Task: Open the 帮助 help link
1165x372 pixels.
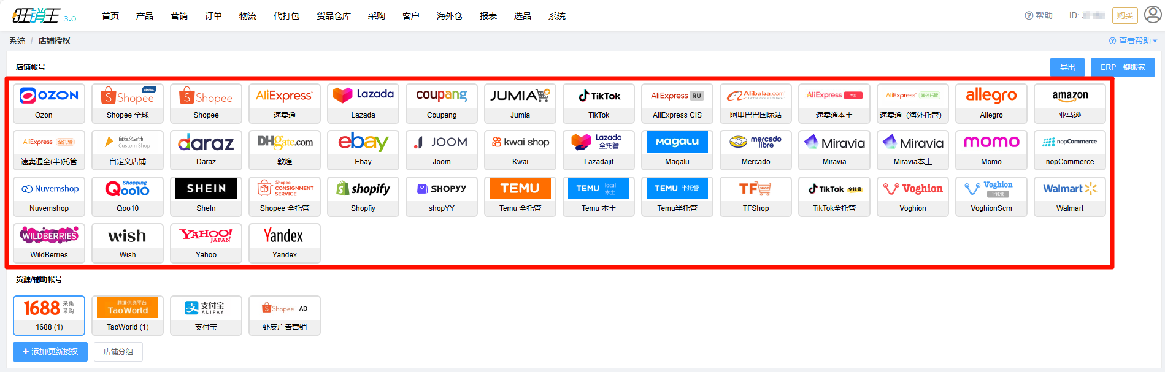Action: point(1039,15)
